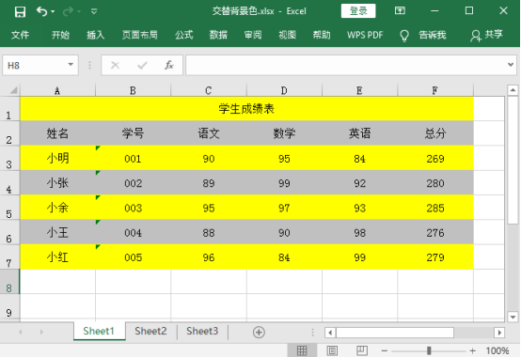Switch to Normal view icon
Image resolution: width=521 pixels, height=357 pixels.
[x=302, y=350]
